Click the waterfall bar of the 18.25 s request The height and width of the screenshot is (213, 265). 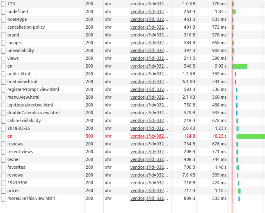tap(251, 136)
